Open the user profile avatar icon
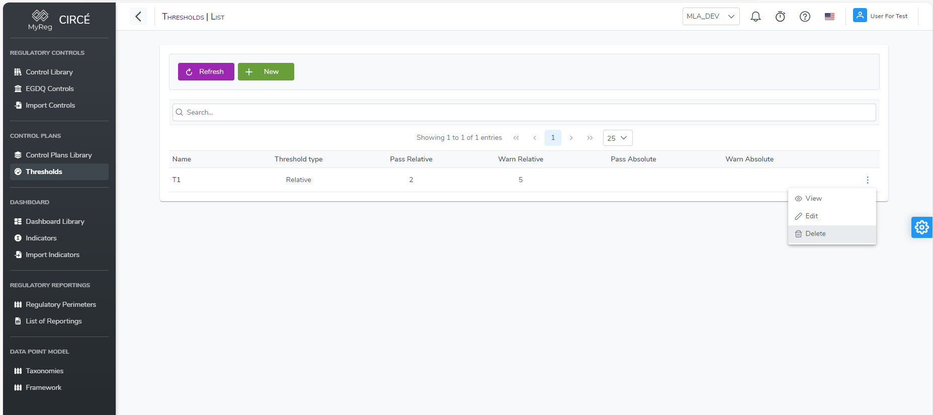This screenshot has width=933, height=415. coord(860,16)
